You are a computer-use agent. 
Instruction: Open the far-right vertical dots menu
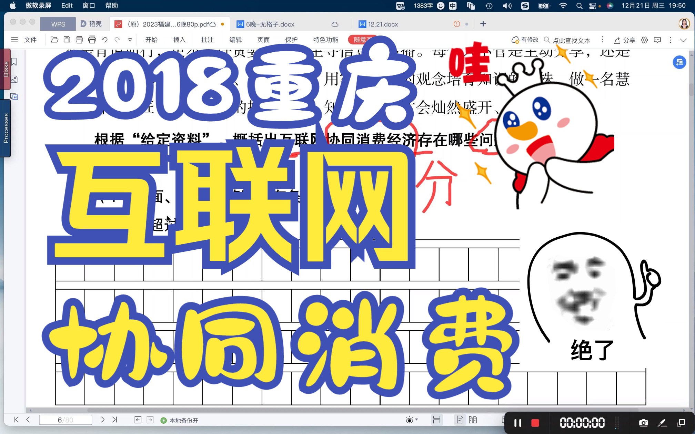point(670,40)
